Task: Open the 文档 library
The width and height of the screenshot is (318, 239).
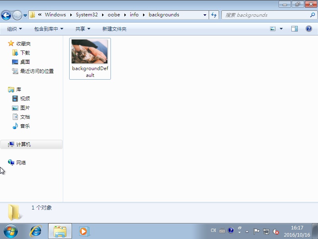Action: [x=25, y=117]
